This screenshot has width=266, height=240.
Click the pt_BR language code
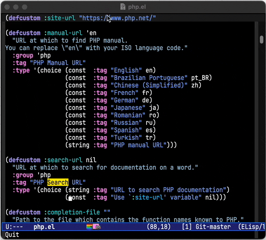tap(200, 78)
